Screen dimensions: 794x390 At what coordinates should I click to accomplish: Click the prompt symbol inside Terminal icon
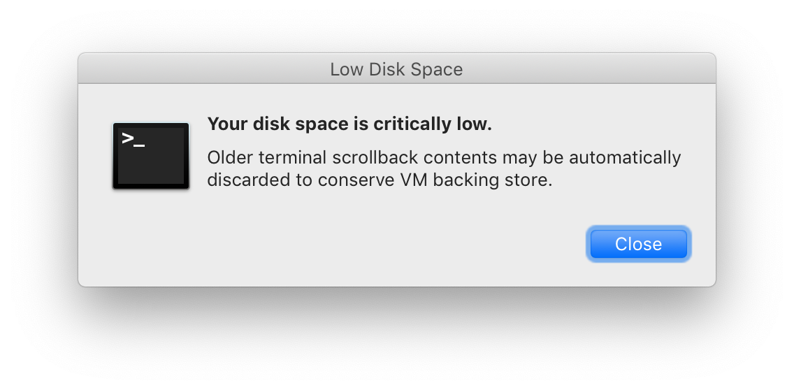(x=133, y=139)
